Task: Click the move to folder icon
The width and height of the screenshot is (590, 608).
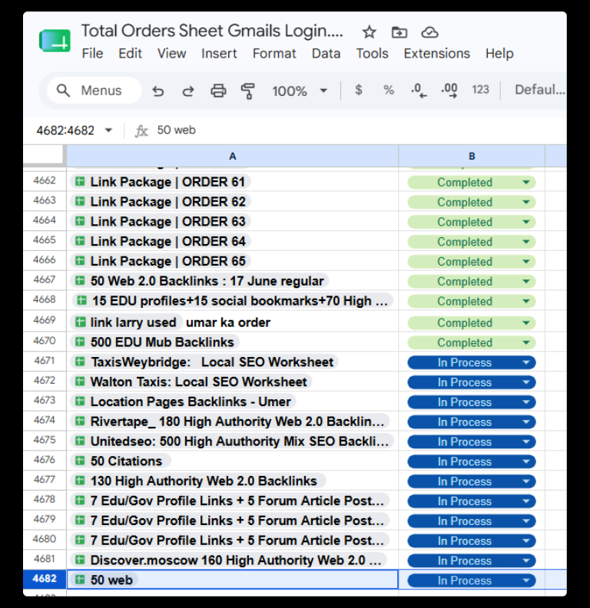Action: point(399,32)
